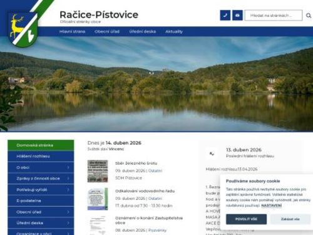Click text 17. dubna od 7:30 - 13:30 hodin

[x=144, y=206]
